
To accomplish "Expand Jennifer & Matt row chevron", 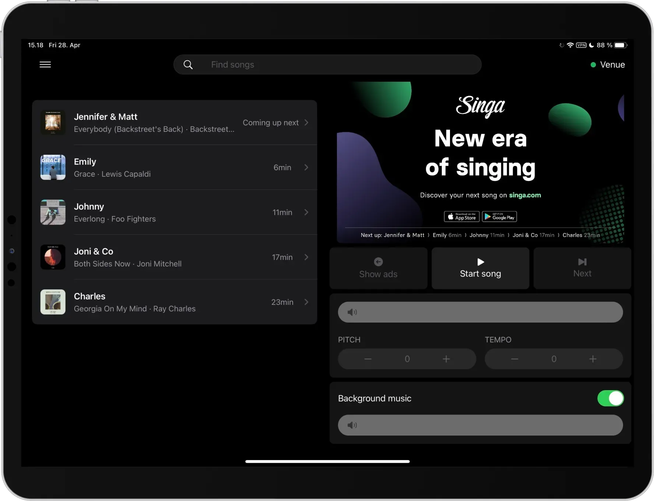I will click(x=306, y=123).
